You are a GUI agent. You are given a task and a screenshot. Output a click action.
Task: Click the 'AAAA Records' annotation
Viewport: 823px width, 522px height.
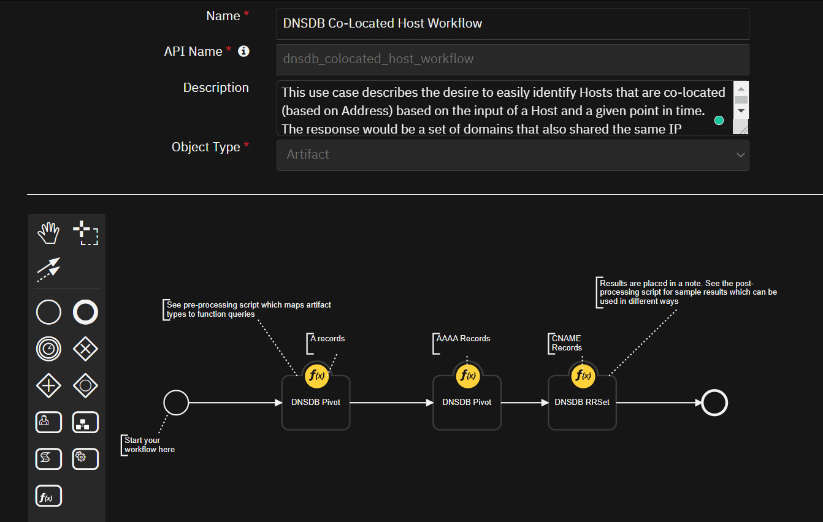click(463, 338)
